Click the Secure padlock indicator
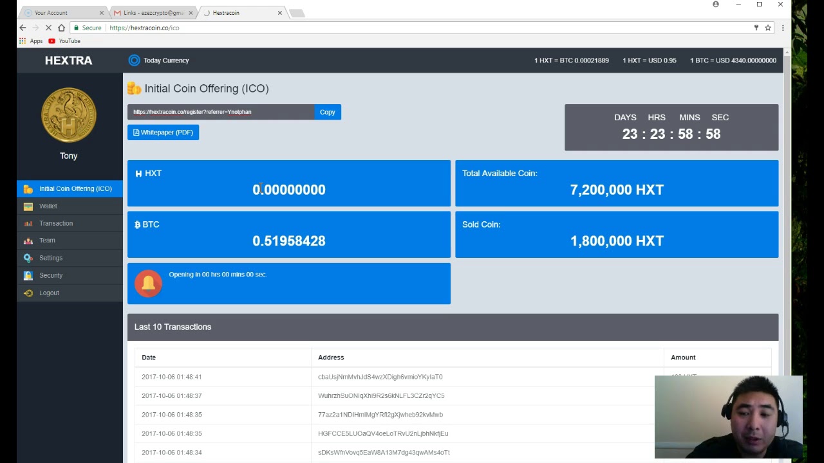Screen dimensions: 824x463 tap(88, 28)
